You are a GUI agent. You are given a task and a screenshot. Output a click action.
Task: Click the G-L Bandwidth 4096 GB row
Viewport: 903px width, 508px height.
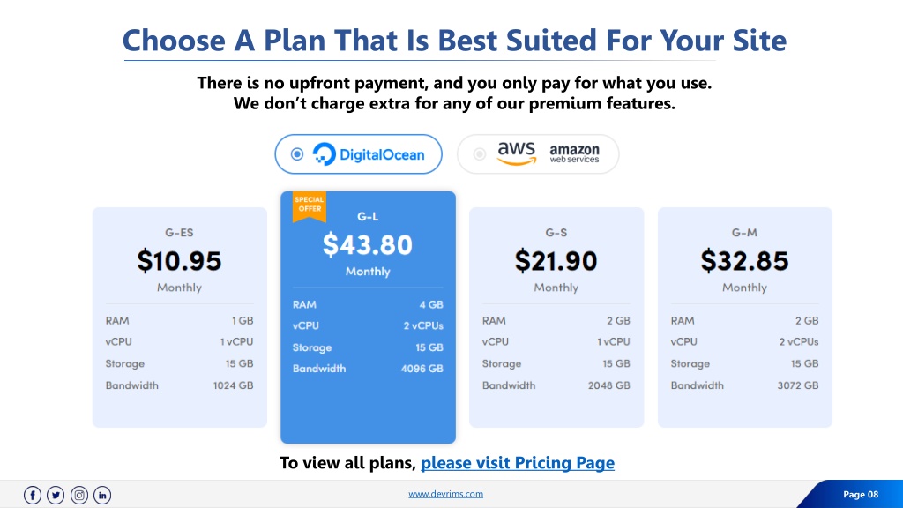(368, 369)
